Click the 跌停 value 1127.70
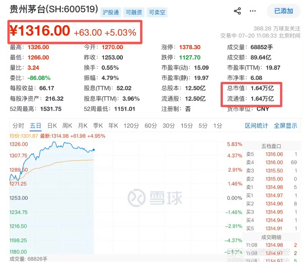The image size is (303, 262). pyautogui.click(x=190, y=58)
